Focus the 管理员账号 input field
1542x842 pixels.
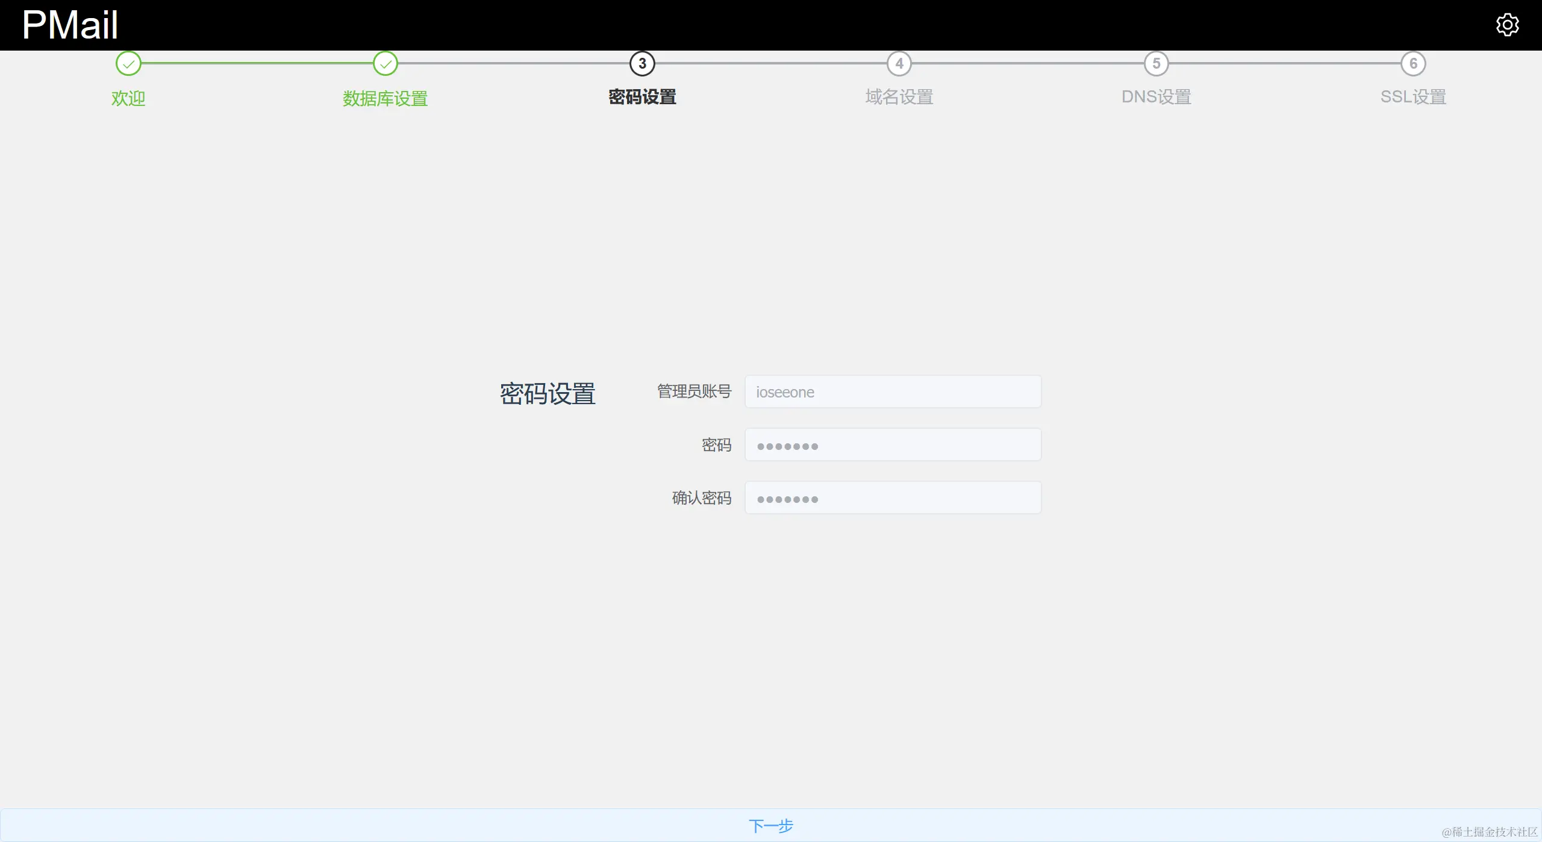tap(893, 392)
